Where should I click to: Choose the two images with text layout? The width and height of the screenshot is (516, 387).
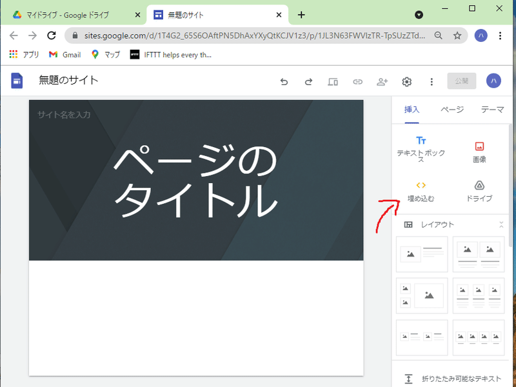coord(479,254)
